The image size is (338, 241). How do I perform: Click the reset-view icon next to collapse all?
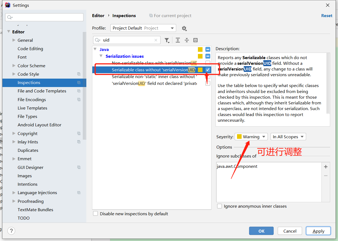coord(195,40)
